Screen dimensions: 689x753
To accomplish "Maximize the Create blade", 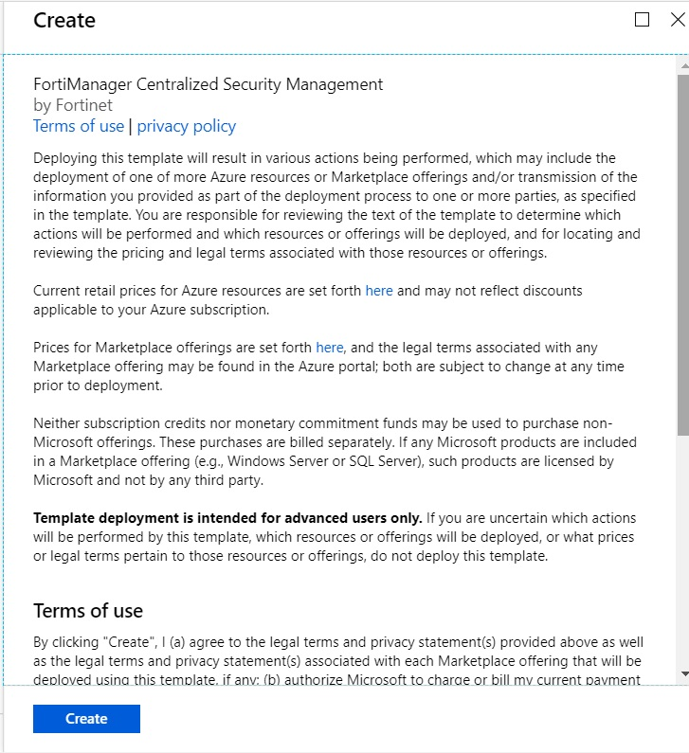I will [643, 20].
